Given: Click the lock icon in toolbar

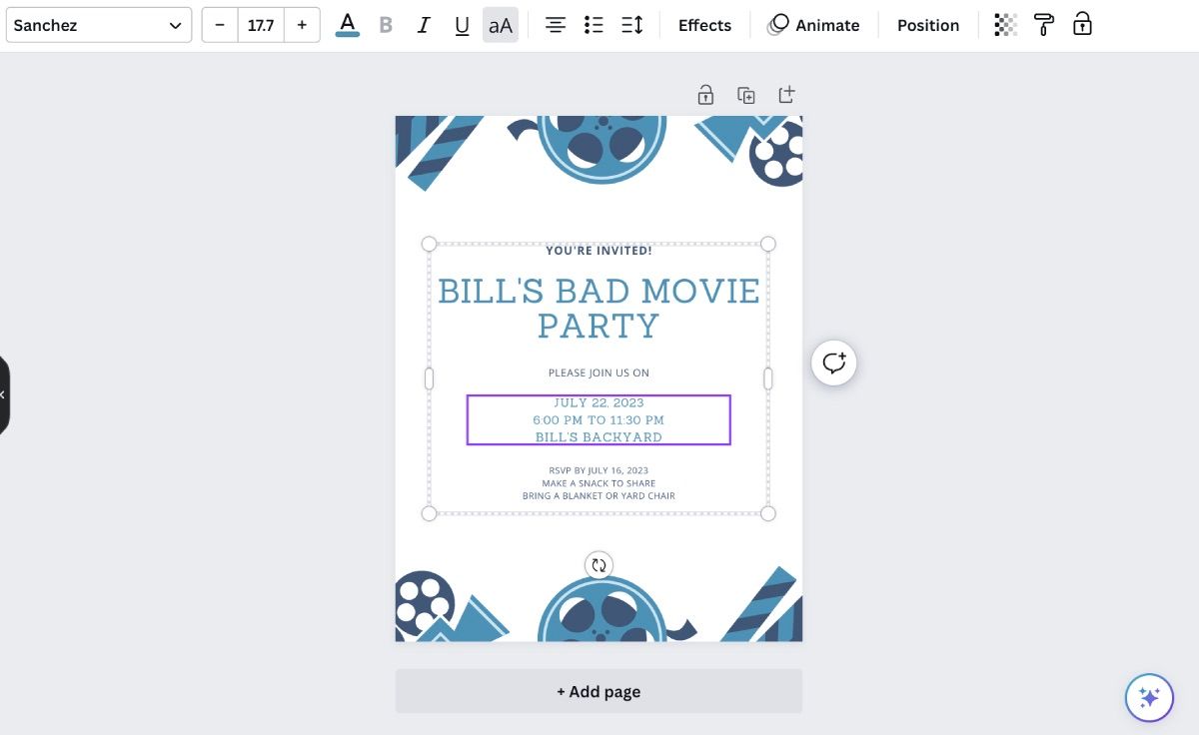Looking at the screenshot, I should pyautogui.click(x=1082, y=25).
